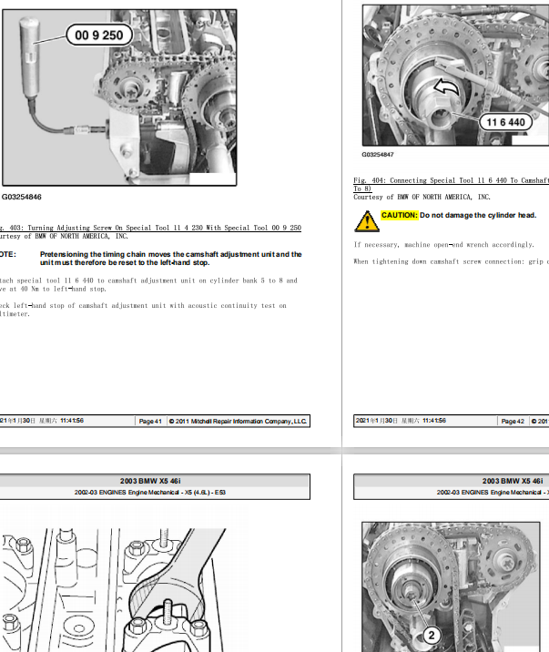This screenshot has height=652, width=549.
Task: Click the 'Pretensioning the timing chain' note text
Action: (x=171, y=259)
